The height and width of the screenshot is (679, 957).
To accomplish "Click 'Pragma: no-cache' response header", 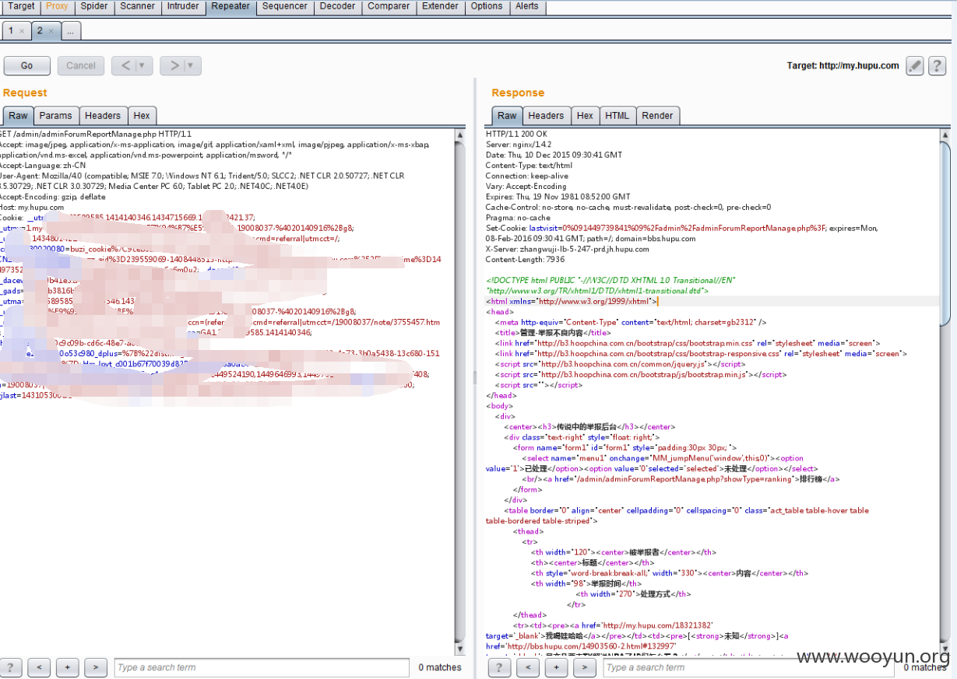I will coord(518,218).
